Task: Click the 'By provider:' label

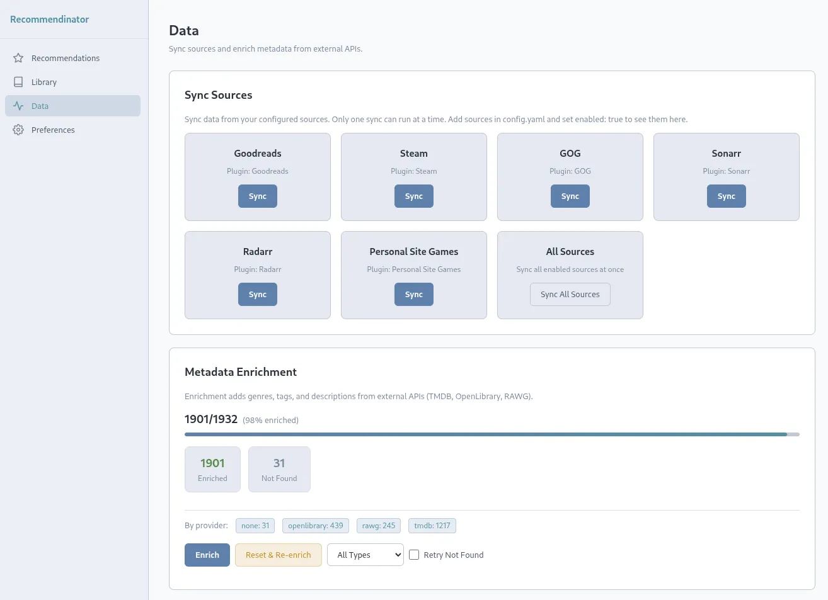Action: click(x=206, y=526)
